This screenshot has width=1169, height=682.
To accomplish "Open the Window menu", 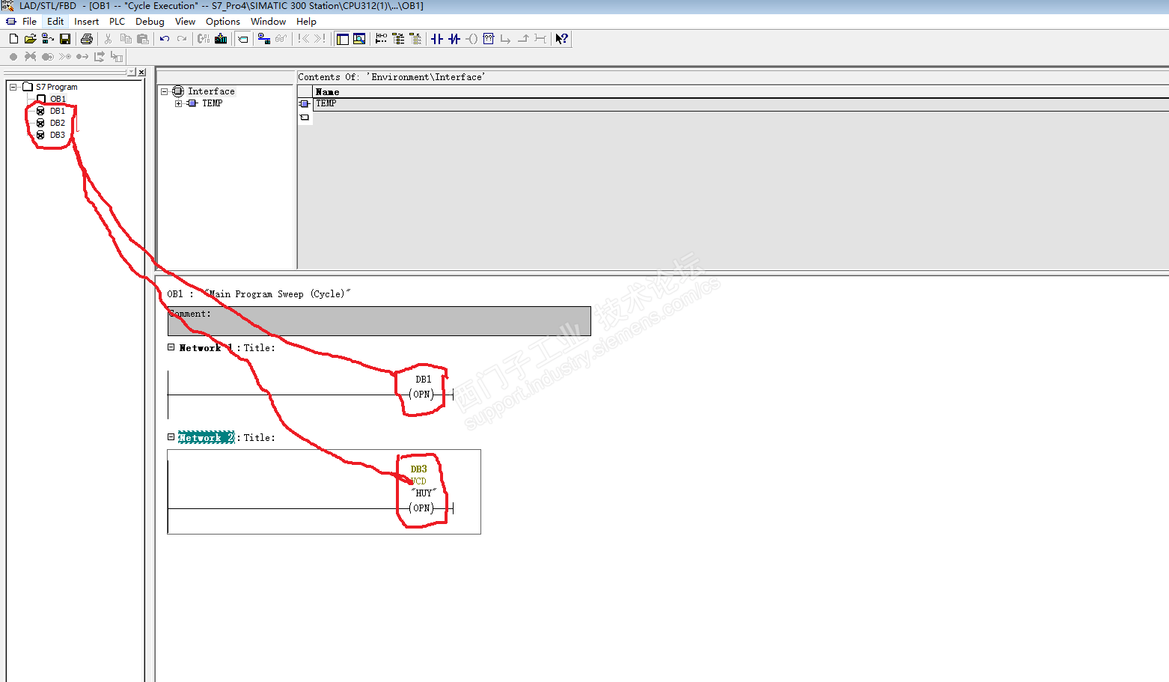I will click(x=268, y=22).
